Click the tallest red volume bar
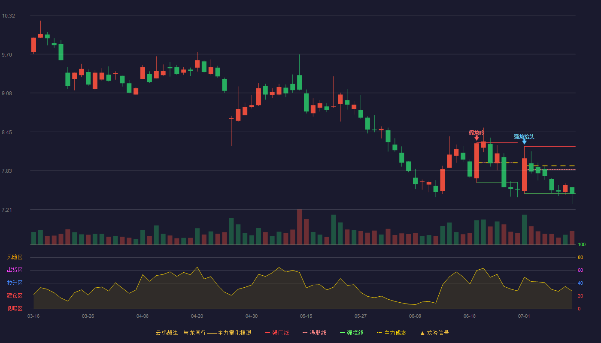This screenshot has width=601, height=343. coord(299,227)
